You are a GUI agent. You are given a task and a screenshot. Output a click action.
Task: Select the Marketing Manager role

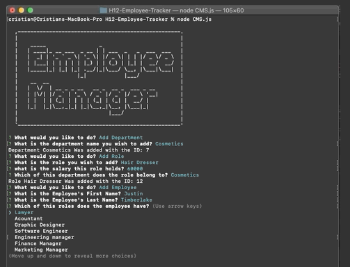[41, 250]
